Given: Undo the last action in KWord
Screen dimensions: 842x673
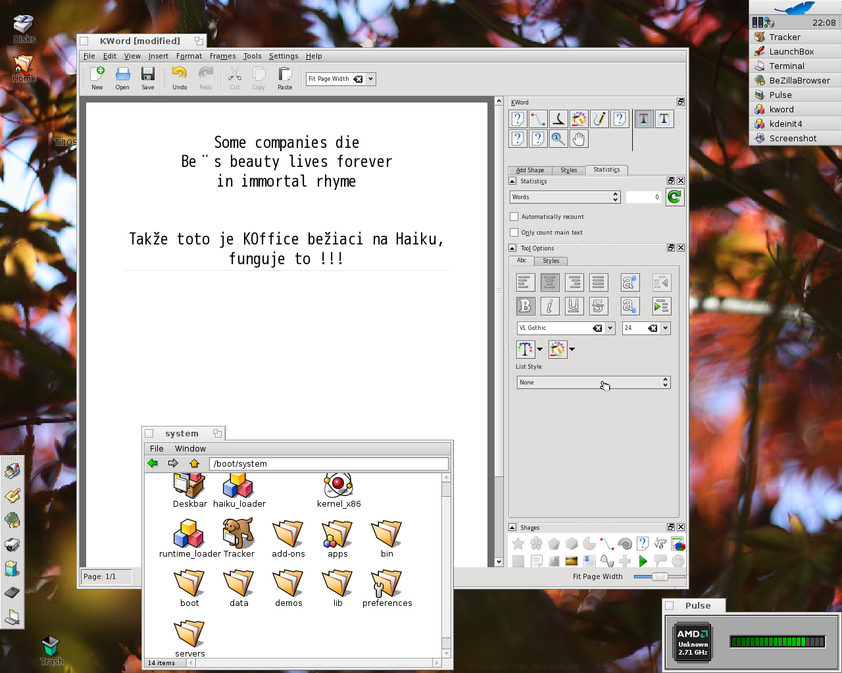Looking at the screenshot, I should click(x=180, y=78).
